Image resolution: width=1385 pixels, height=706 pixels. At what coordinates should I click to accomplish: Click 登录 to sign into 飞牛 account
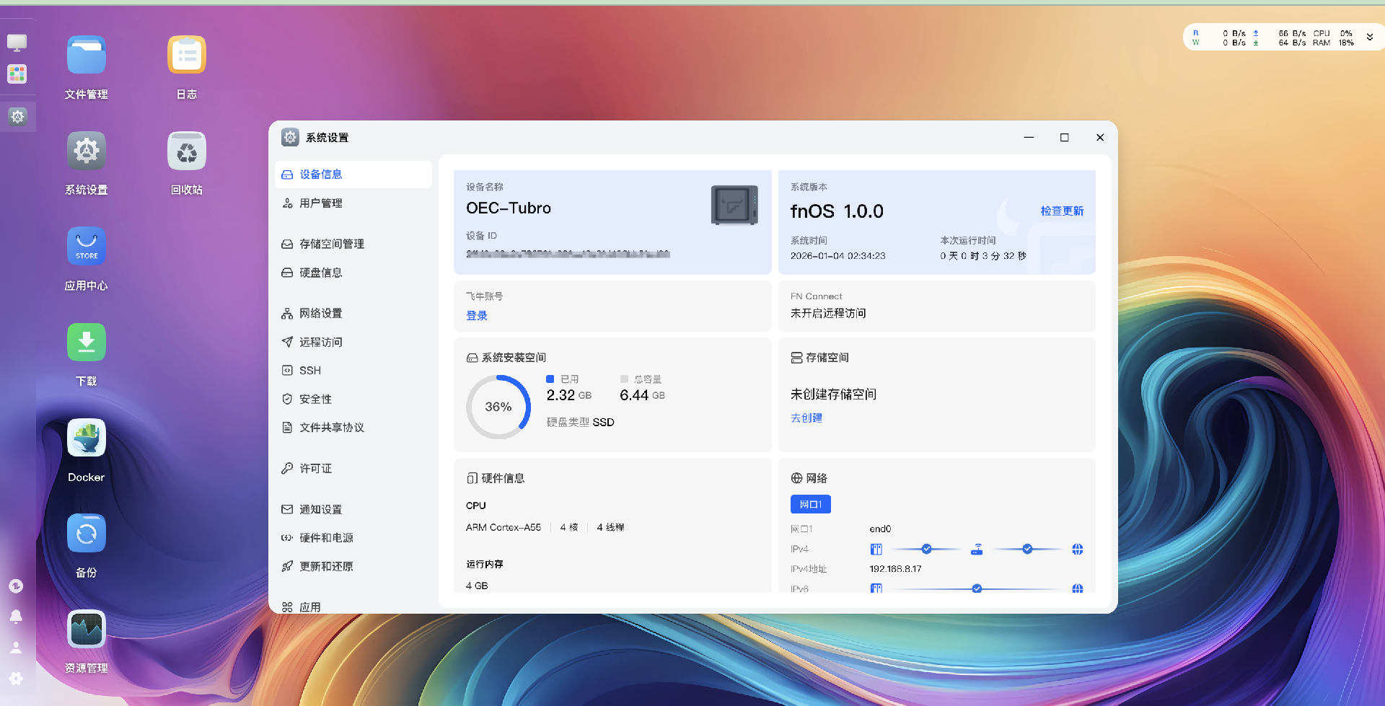point(477,316)
